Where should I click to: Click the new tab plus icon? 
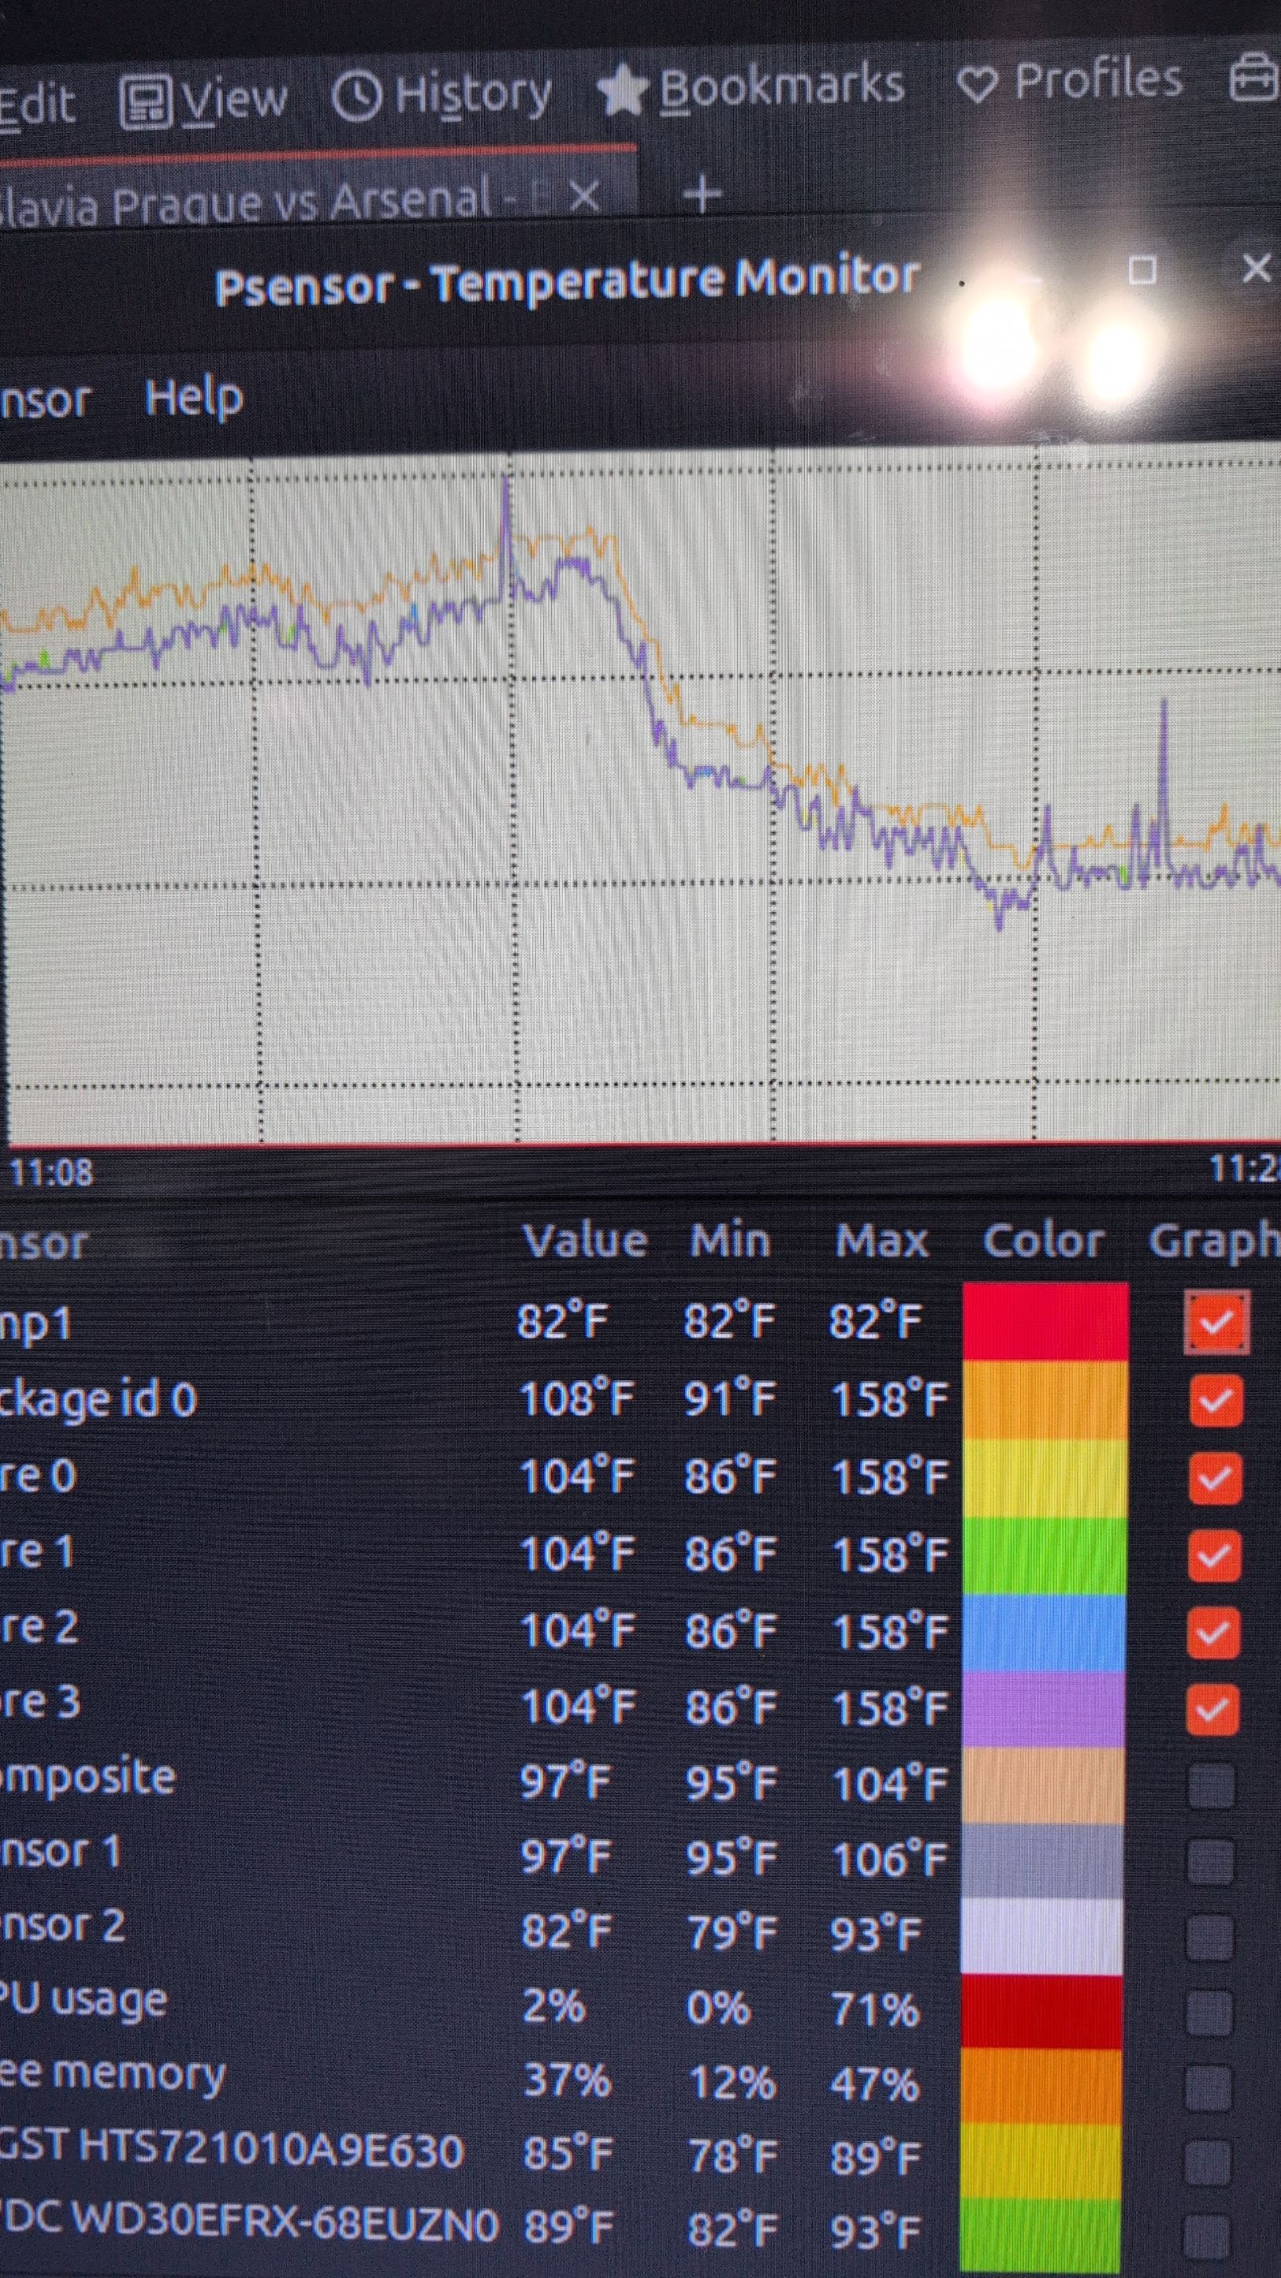pyautogui.click(x=703, y=195)
